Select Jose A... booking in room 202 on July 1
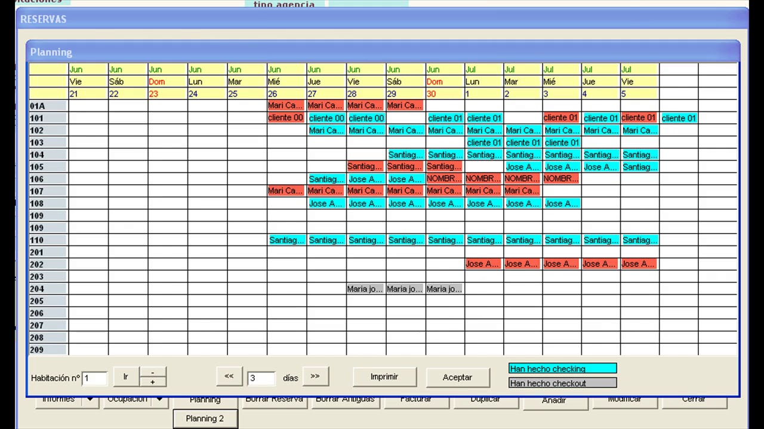The height and width of the screenshot is (429, 764). pyautogui.click(x=483, y=264)
